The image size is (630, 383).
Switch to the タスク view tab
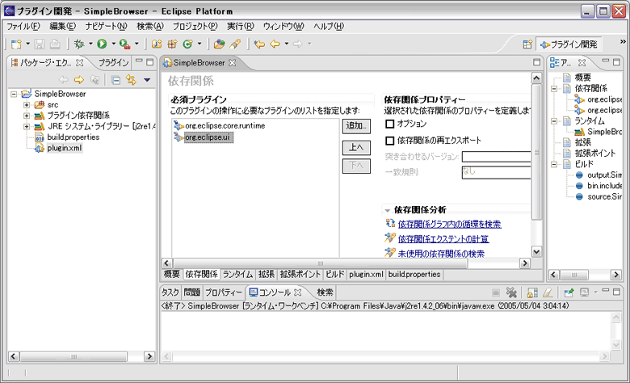[170, 293]
